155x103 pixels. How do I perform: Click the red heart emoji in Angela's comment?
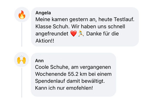pos(73,34)
